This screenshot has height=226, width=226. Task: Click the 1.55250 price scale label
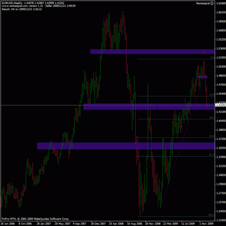click(221, 39)
